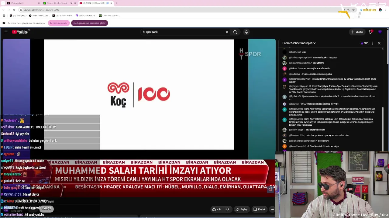Image resolution: width=389 pixels, height=218 pixels.
Task: Open chat options three-dot menu
Action: 373,43
